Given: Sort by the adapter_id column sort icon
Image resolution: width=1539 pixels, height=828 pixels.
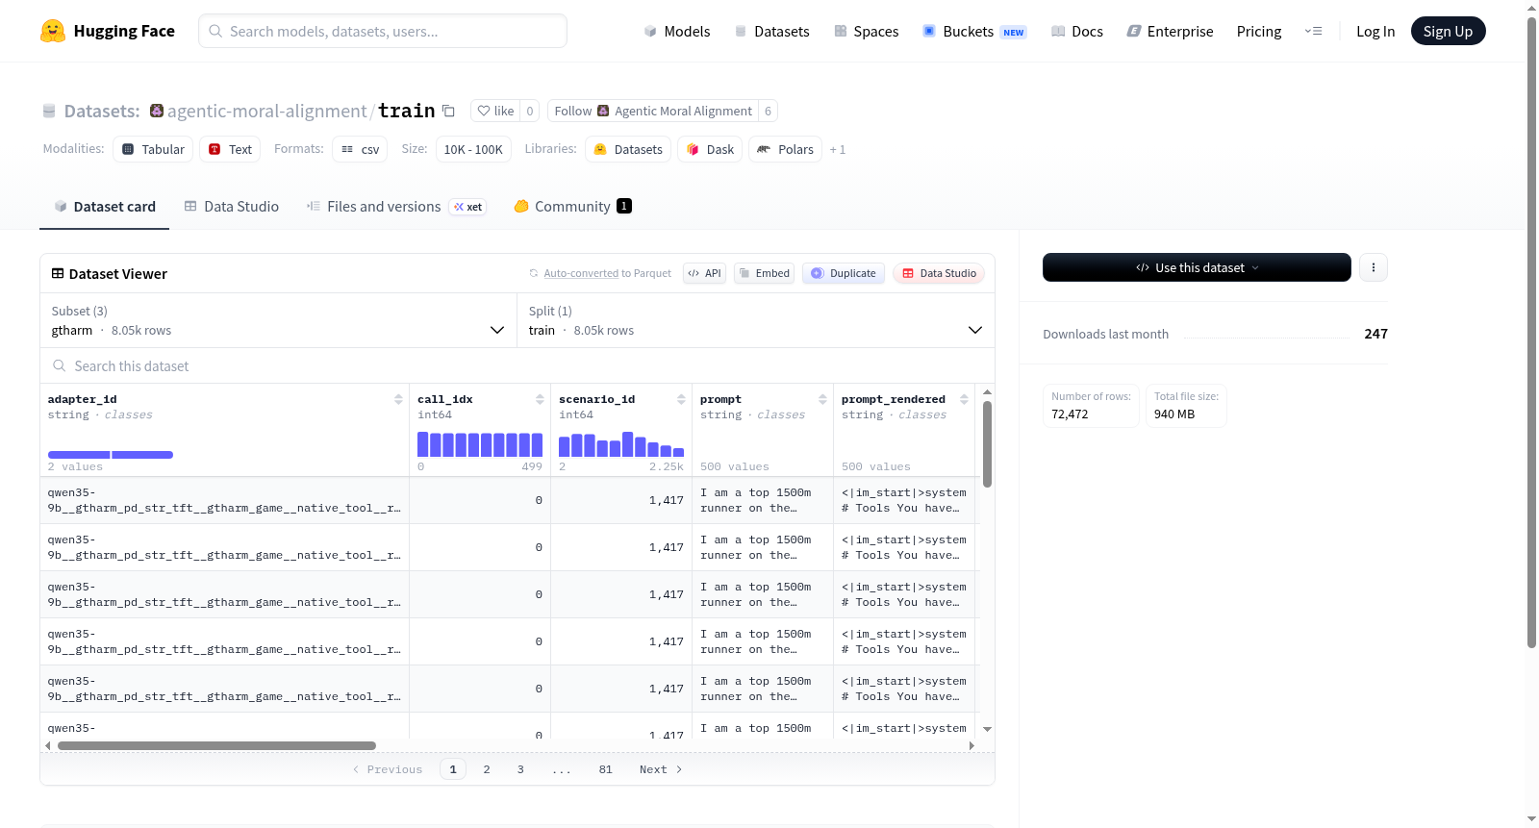Looking at the screenshot, I should 398,399.
